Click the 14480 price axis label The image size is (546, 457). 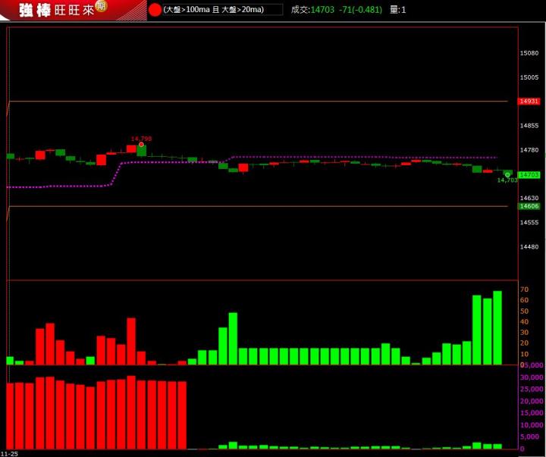(x=529, y=247)
